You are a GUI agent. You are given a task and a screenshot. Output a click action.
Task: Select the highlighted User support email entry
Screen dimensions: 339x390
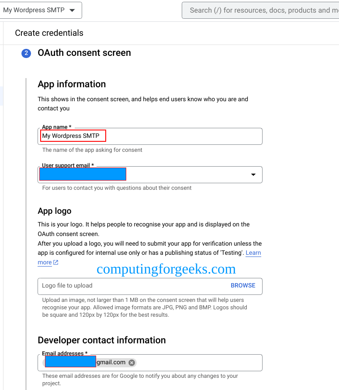83,174
